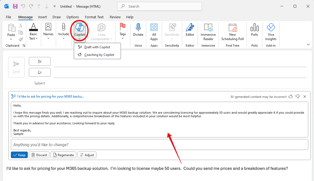Regenerate the Copilot draft
Viewport: 314px width, 181px height.
tap(63, 155)
